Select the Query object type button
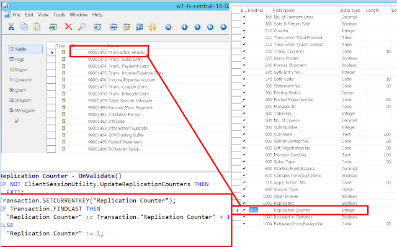The image size is (397, 247). point(17,90)
